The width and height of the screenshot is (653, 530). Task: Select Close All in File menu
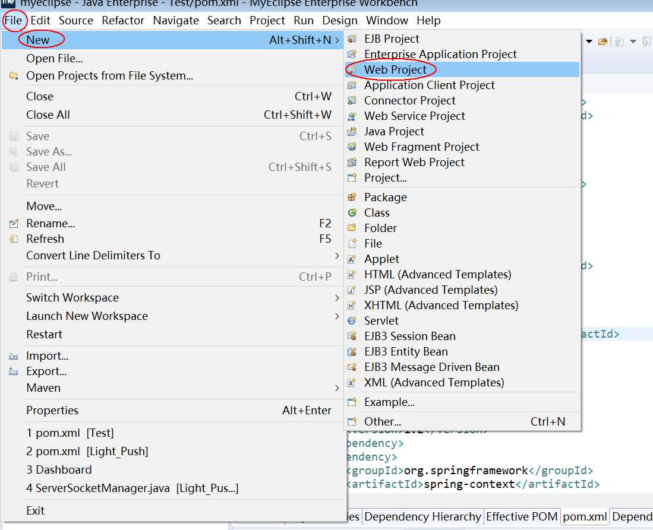click(174, 115)
